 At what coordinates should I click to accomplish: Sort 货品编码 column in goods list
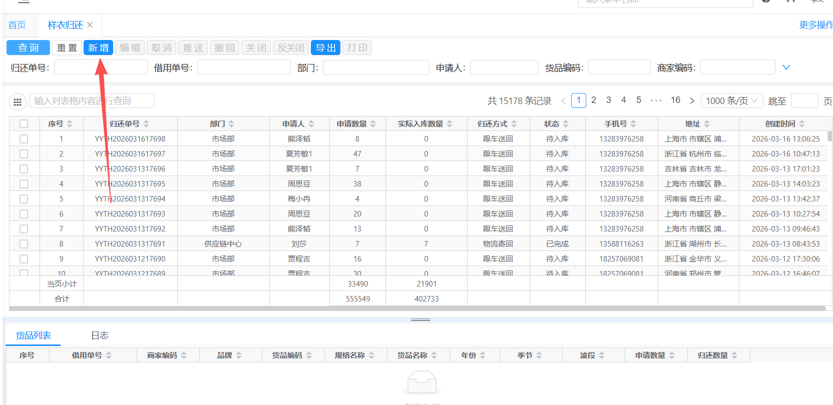pyautogui.click(x=309, y=355)
